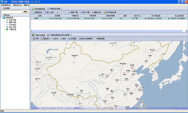This screenshot has width=188, height=113.
Task: Click the 搜索 search button
Action: (x=25, y=12)
